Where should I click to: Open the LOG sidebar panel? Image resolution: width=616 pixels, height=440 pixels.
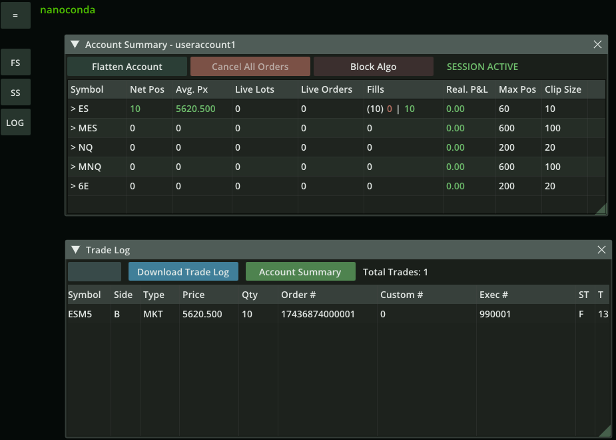tap(15, 123)
